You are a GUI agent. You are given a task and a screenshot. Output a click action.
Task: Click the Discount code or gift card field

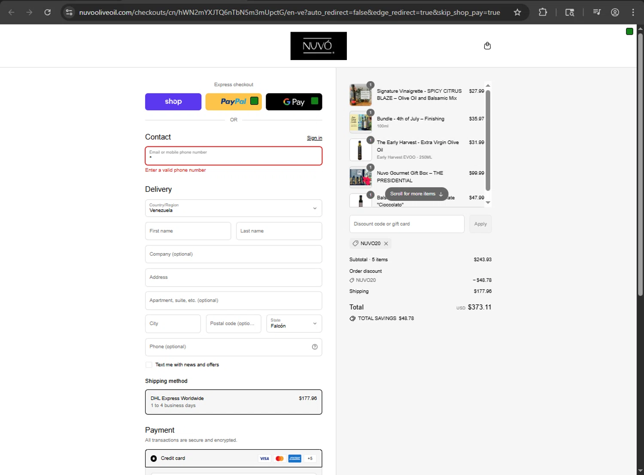click(407, 224)
